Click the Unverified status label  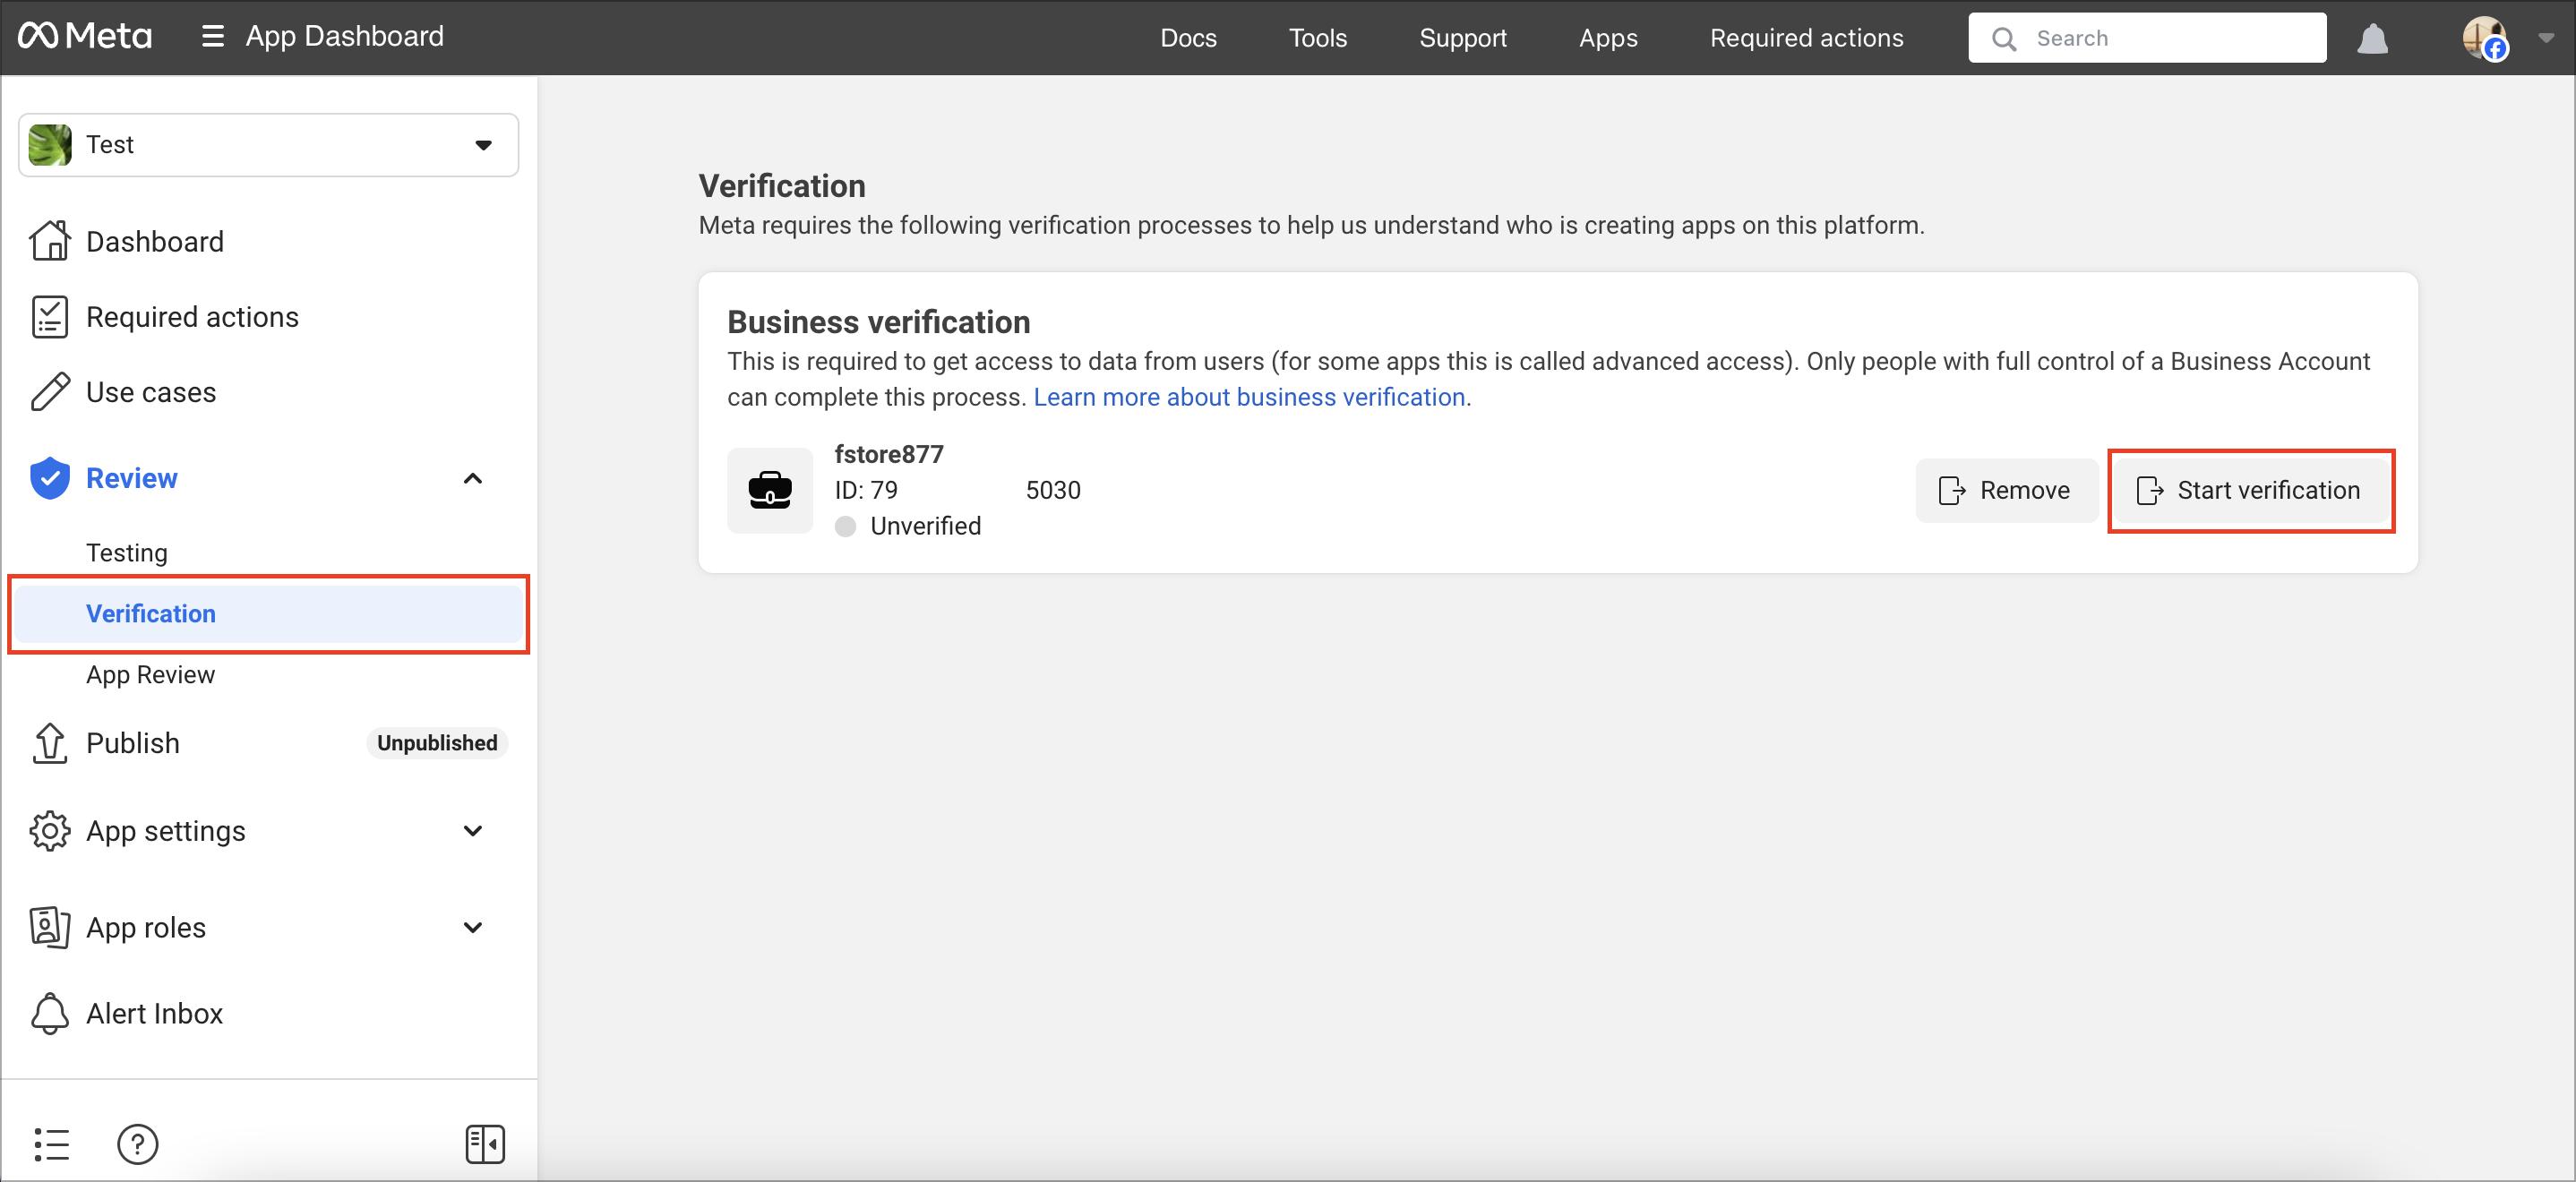click(x=926, y=526)
